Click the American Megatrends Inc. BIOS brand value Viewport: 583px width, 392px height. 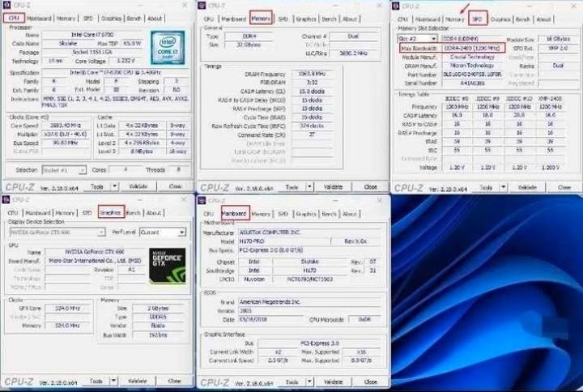click(310, 302)
